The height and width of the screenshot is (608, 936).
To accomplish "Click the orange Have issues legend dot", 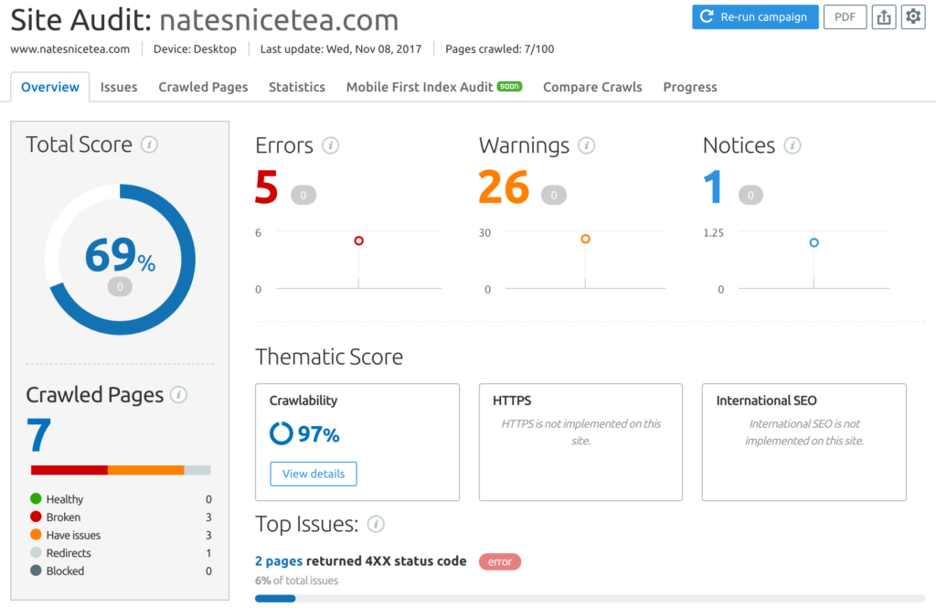I will point(36,535).
